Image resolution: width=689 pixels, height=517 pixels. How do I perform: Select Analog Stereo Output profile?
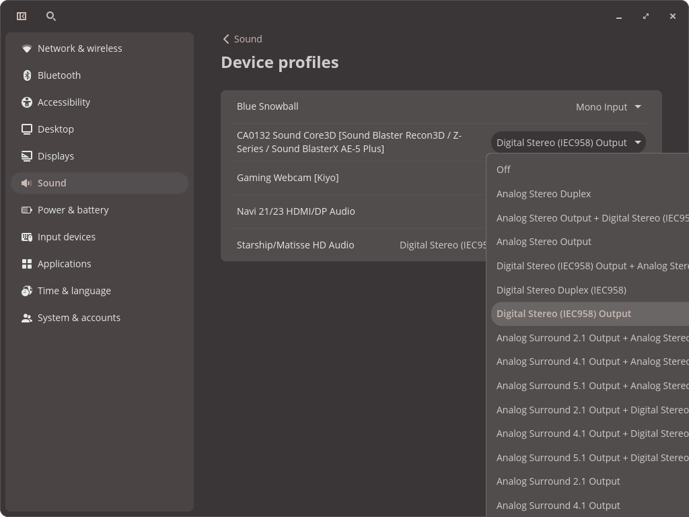coord(544,242)
